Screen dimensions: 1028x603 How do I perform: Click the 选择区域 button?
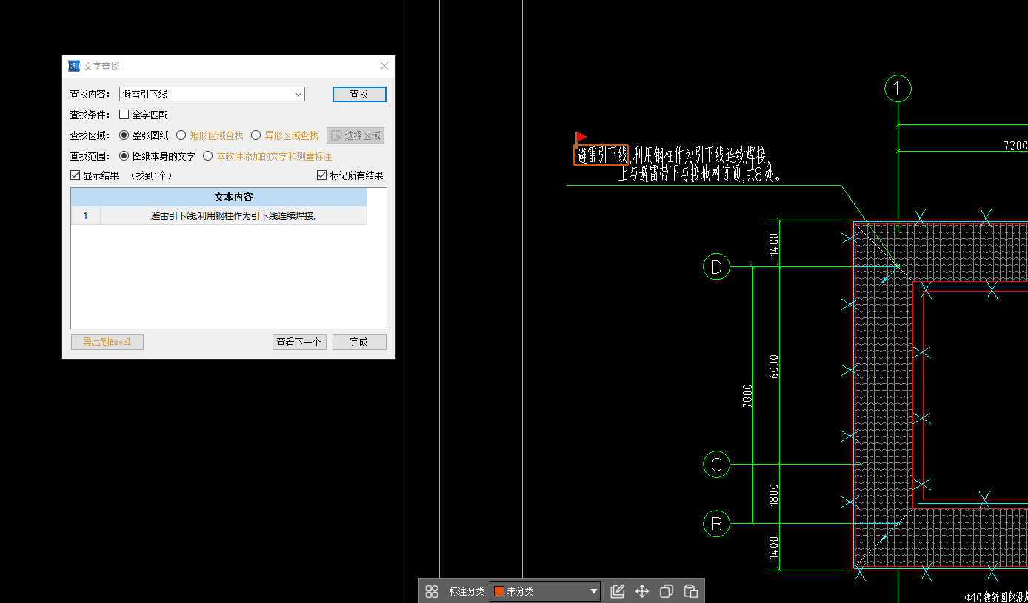tap(356, 135)
